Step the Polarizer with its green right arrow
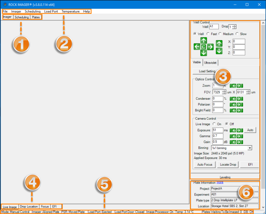Image resolution: width=266 pixels, height=214 pixels. click(238, 105)
